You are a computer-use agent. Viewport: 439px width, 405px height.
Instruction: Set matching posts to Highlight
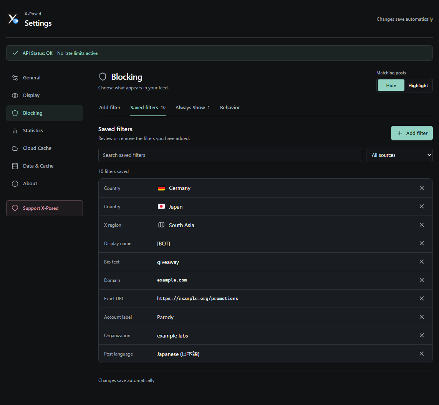pyautogui.click(x=418, y=85)
